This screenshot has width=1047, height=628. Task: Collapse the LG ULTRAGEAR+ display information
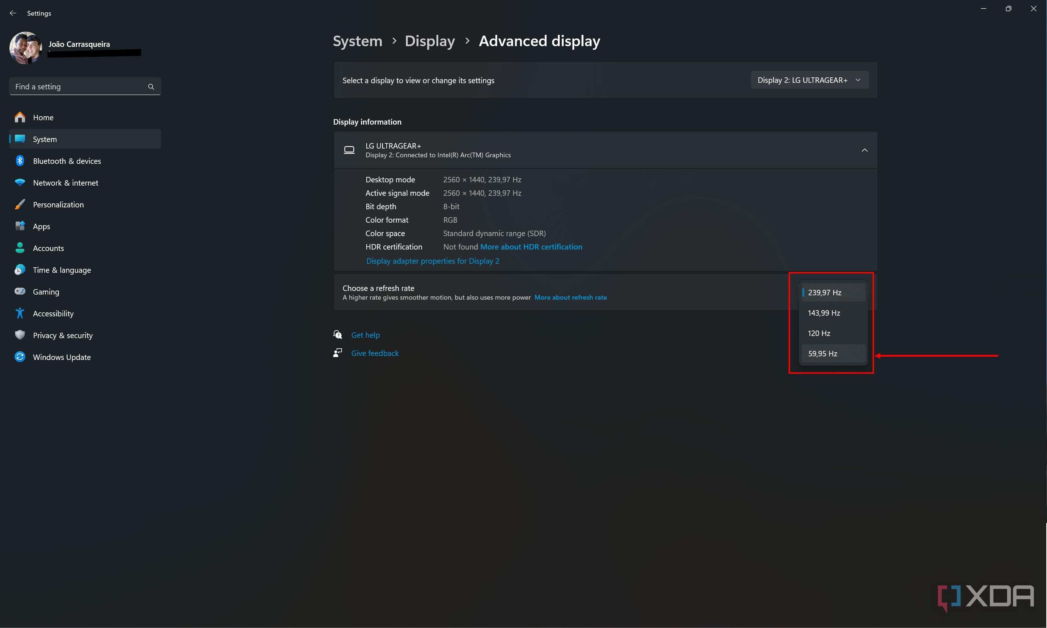coord(865,150)
